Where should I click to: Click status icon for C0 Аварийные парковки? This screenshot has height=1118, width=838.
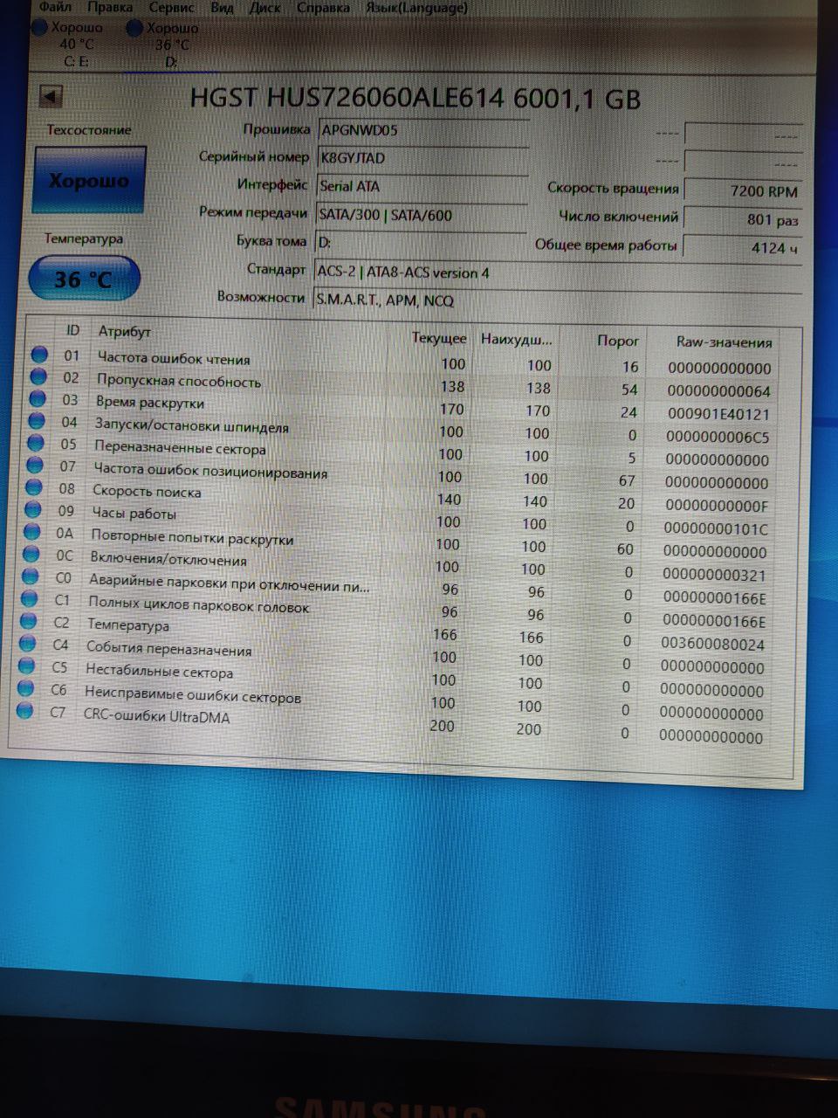click(x=31, y=576)
